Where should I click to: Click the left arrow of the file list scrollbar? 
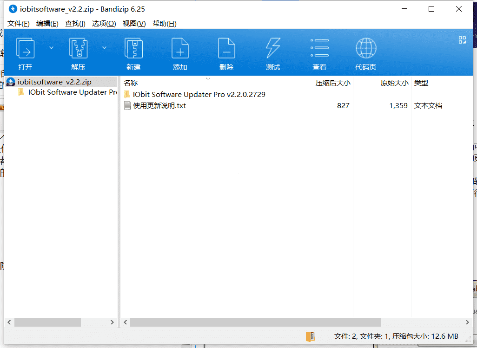pyautogui.click(x=126, y=322)
